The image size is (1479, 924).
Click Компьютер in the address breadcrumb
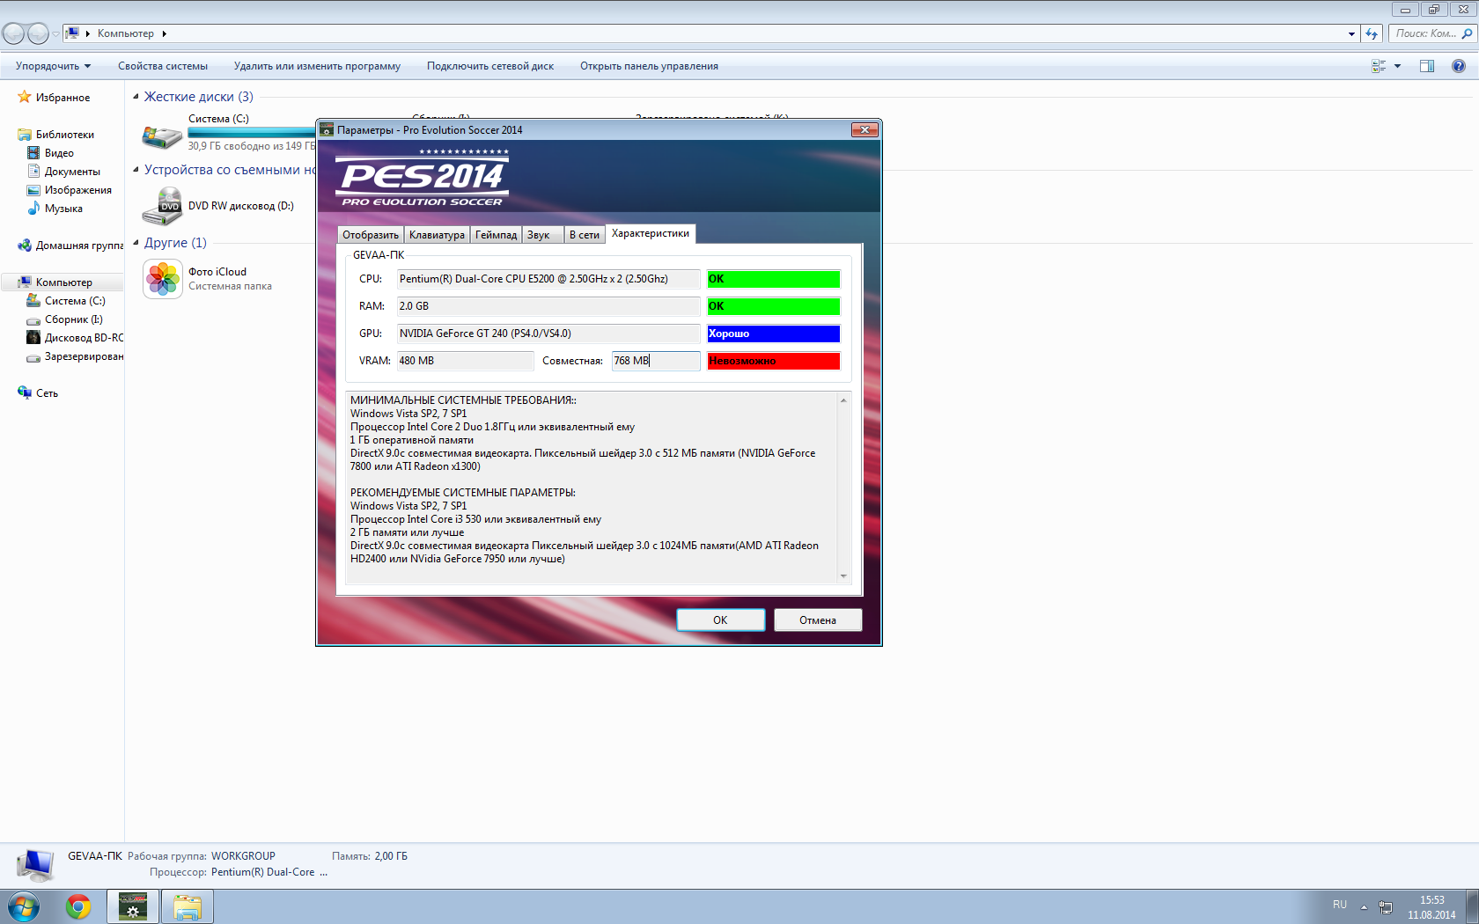click(126, 33)
